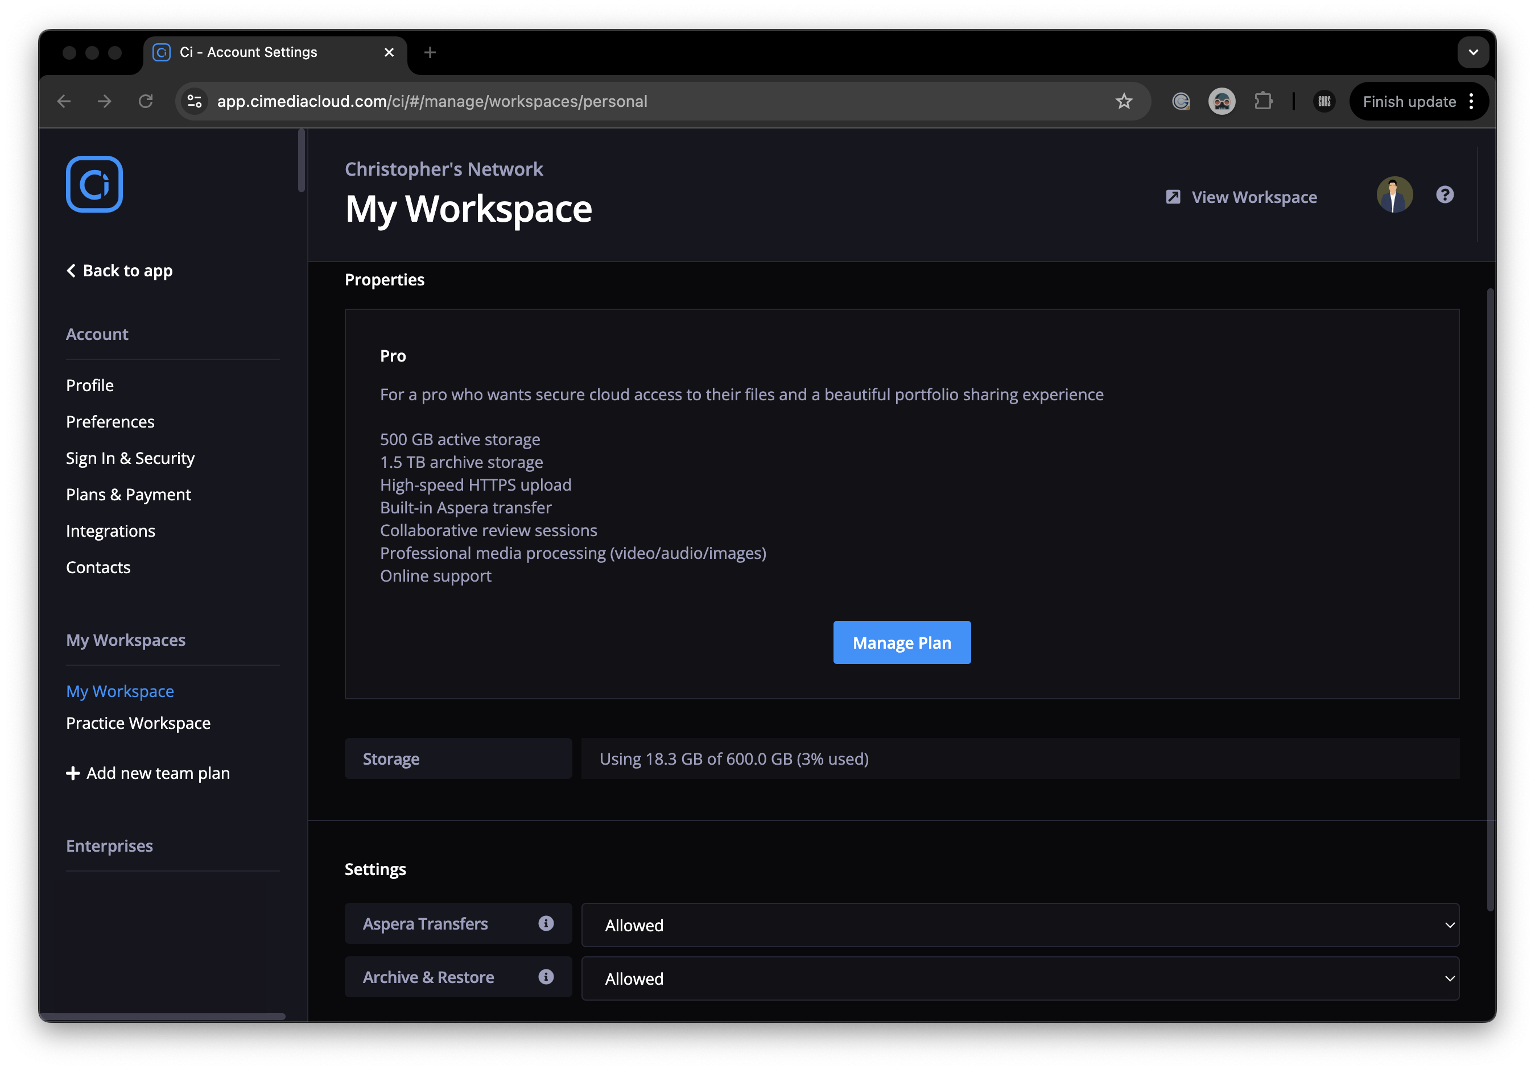
Task: Click the Ci - Account Settings tab
Action: tap(275, 52)
